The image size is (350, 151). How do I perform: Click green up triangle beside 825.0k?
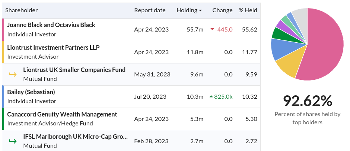tap(211, 96)
